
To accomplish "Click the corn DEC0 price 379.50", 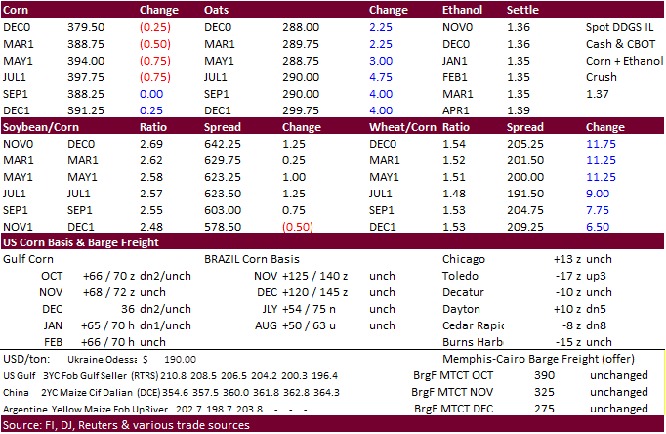I will (85, 28).
